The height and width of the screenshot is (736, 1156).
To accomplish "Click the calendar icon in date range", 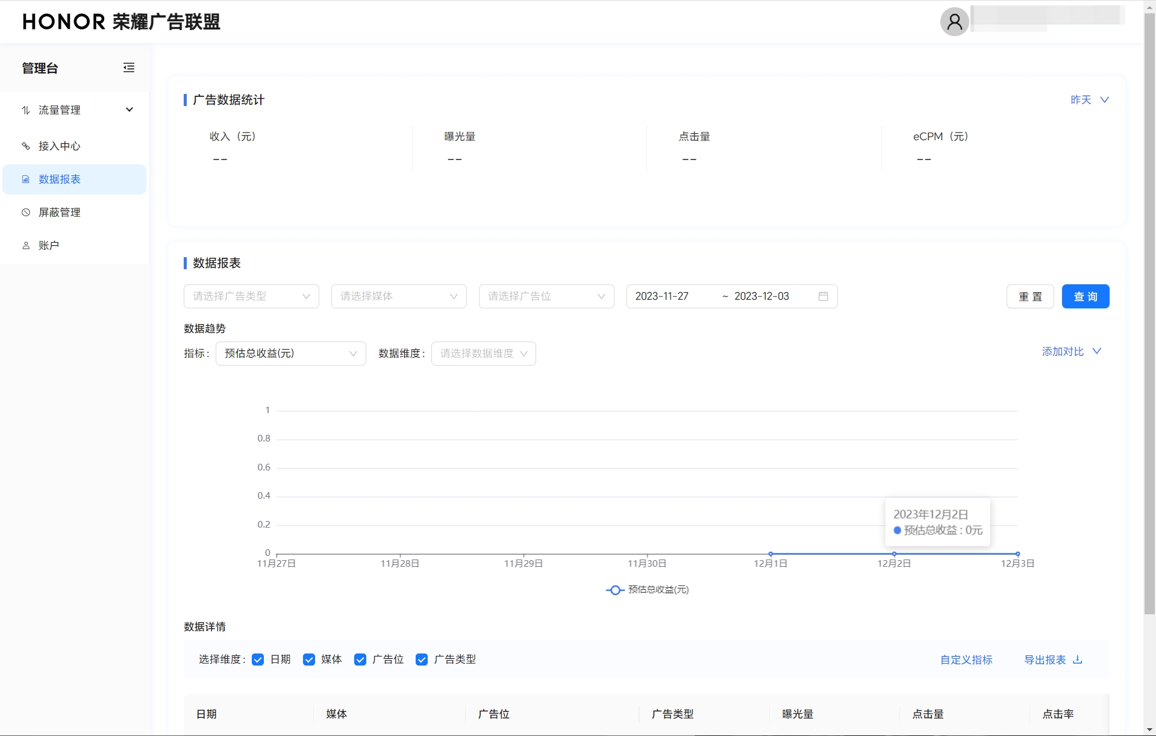I will (x=823, y=296).
